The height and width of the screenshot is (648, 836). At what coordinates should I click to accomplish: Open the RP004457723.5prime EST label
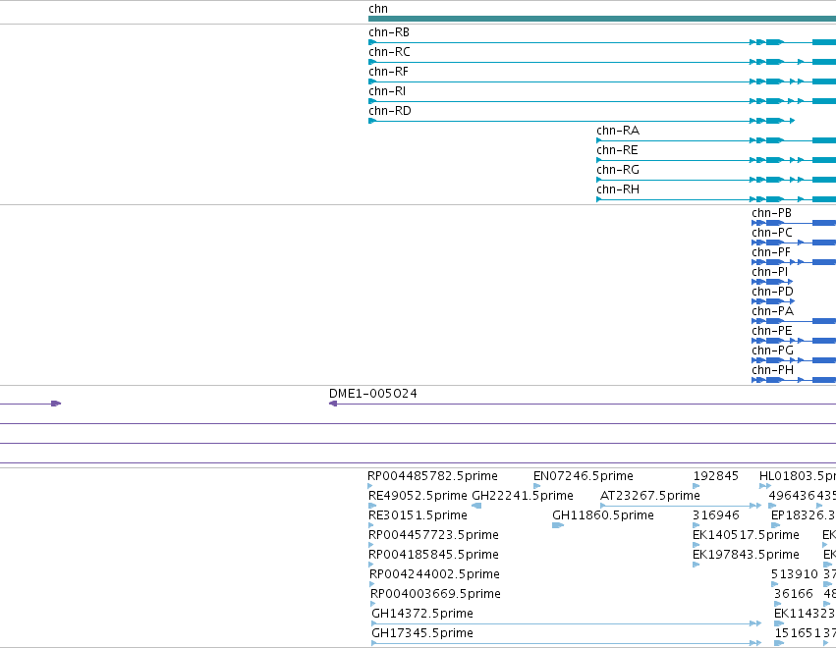coord(433,535)
